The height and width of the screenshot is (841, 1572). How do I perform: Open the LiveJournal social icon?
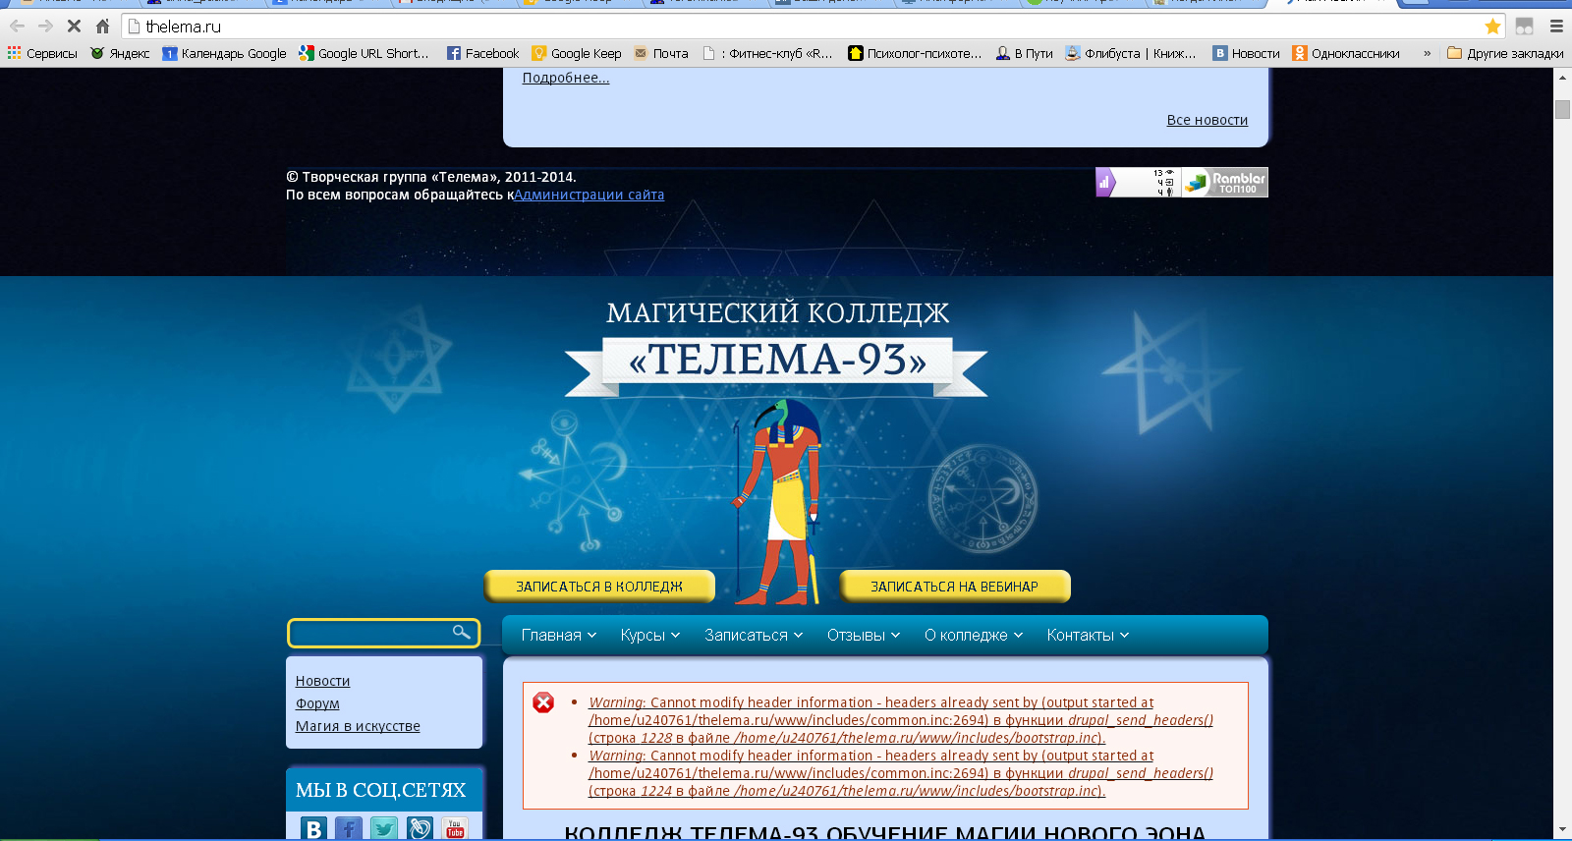(x=420, y=829)
